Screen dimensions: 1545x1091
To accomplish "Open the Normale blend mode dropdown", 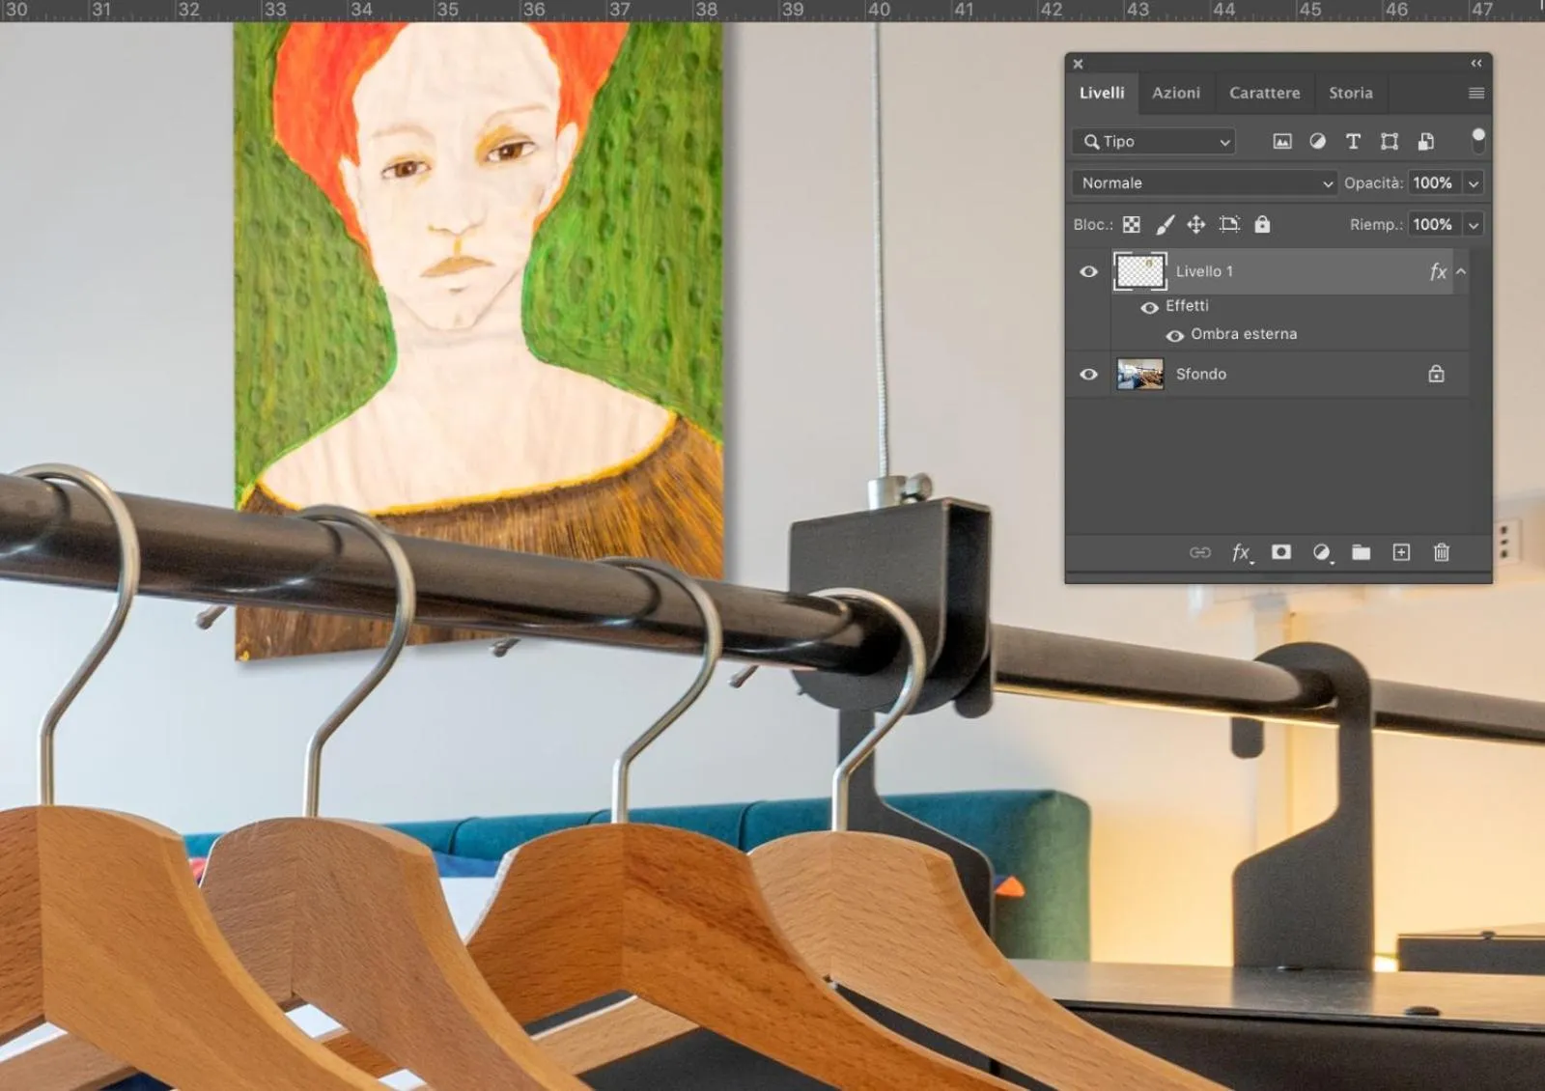I will pyautogui.click(x=1203, y=183).
